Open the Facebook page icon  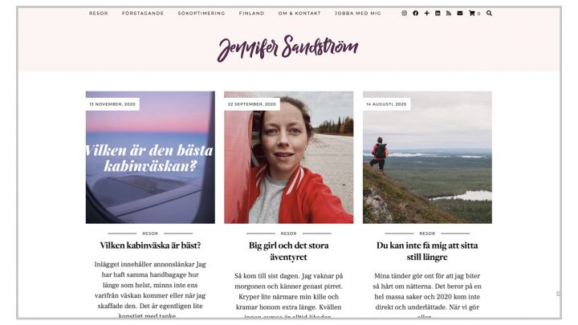[x=416, y=14]
